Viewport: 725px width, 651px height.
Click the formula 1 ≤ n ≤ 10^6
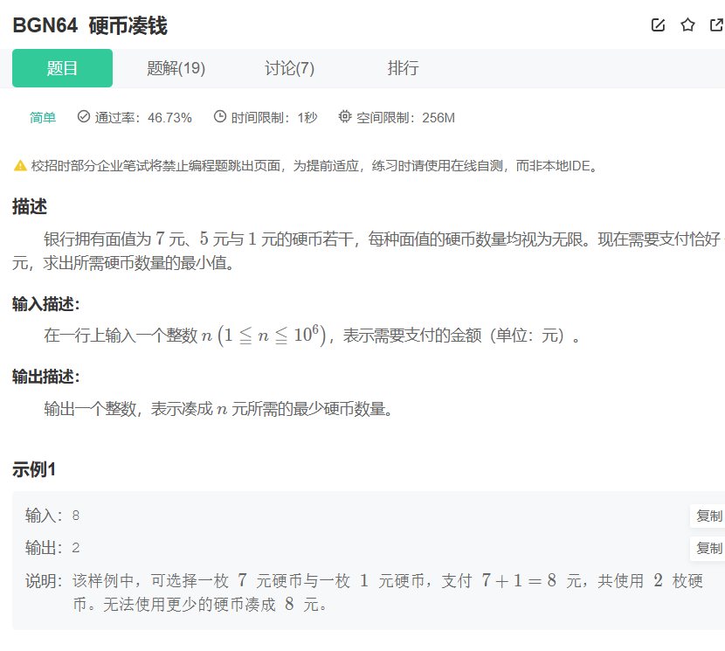272,334
